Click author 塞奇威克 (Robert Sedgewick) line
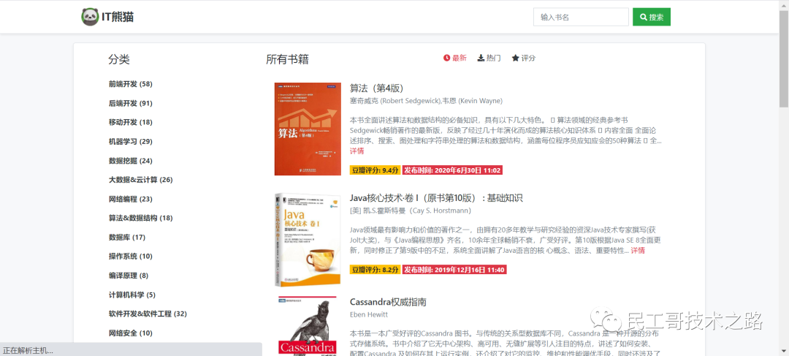This screenshot has width=789, height=356. pyautogui.click(x=426, y=101)
